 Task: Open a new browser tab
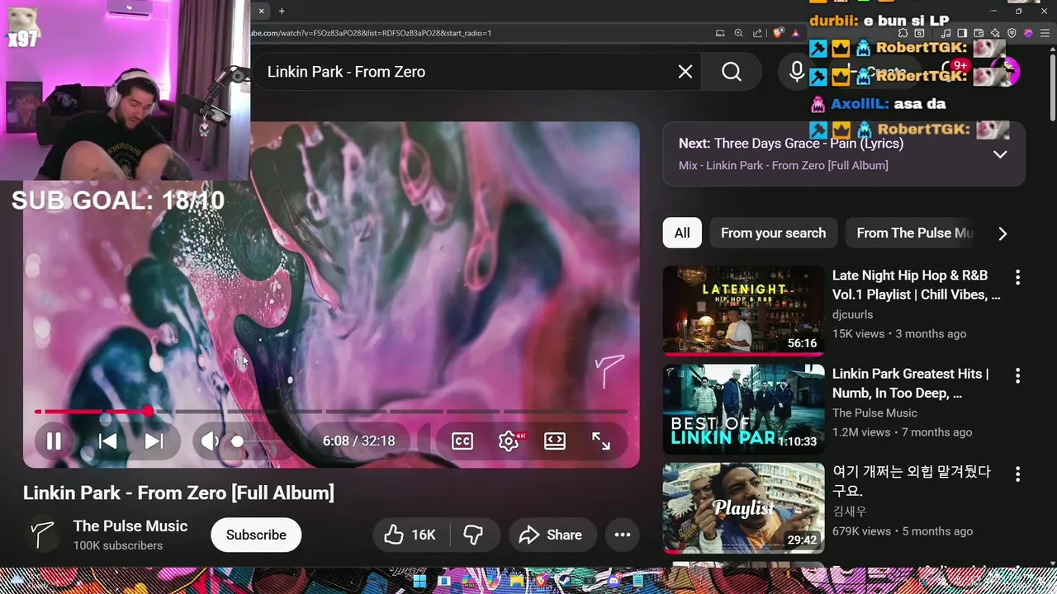[x=282, y=11]
